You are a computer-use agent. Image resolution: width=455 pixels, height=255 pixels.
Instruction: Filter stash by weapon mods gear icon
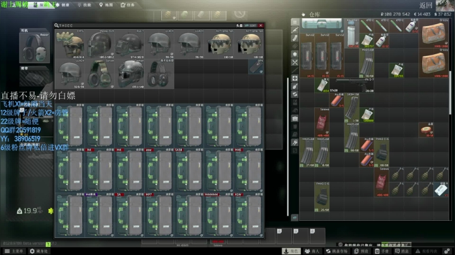[294, 54]
